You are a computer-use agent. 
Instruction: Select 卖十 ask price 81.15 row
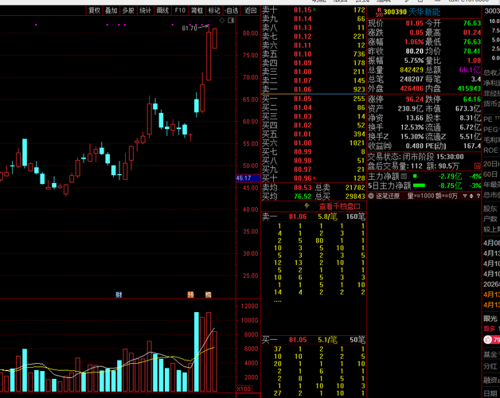pos(314,10)
